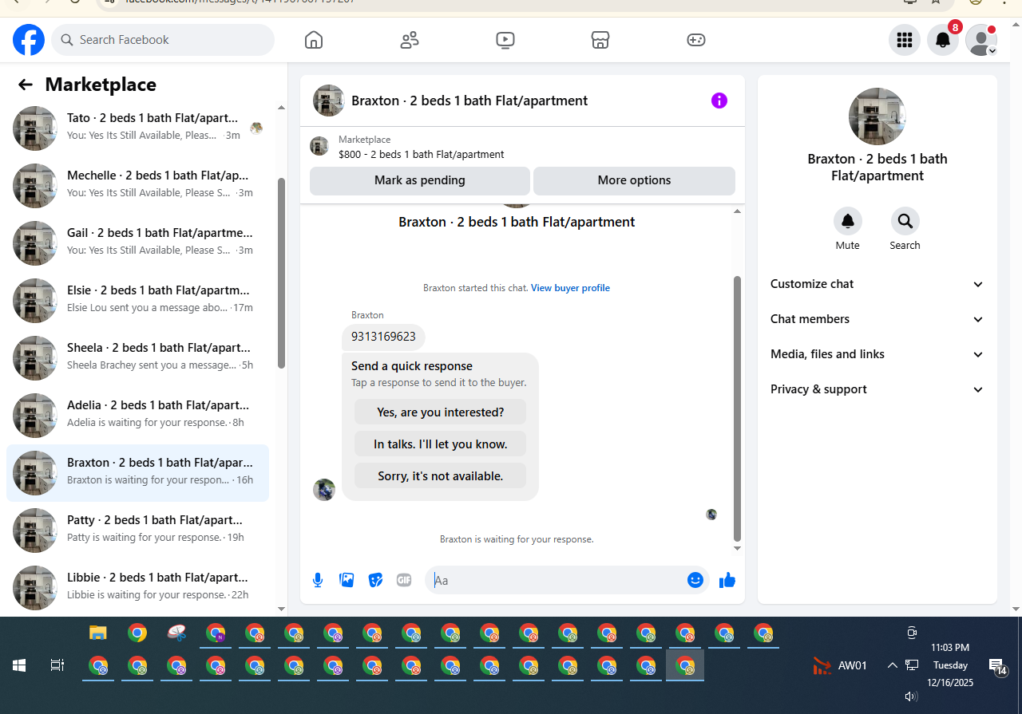The height and width of the screenshot is (714, 1022).
Task: Expand Customize chat section
Action: 877,284
